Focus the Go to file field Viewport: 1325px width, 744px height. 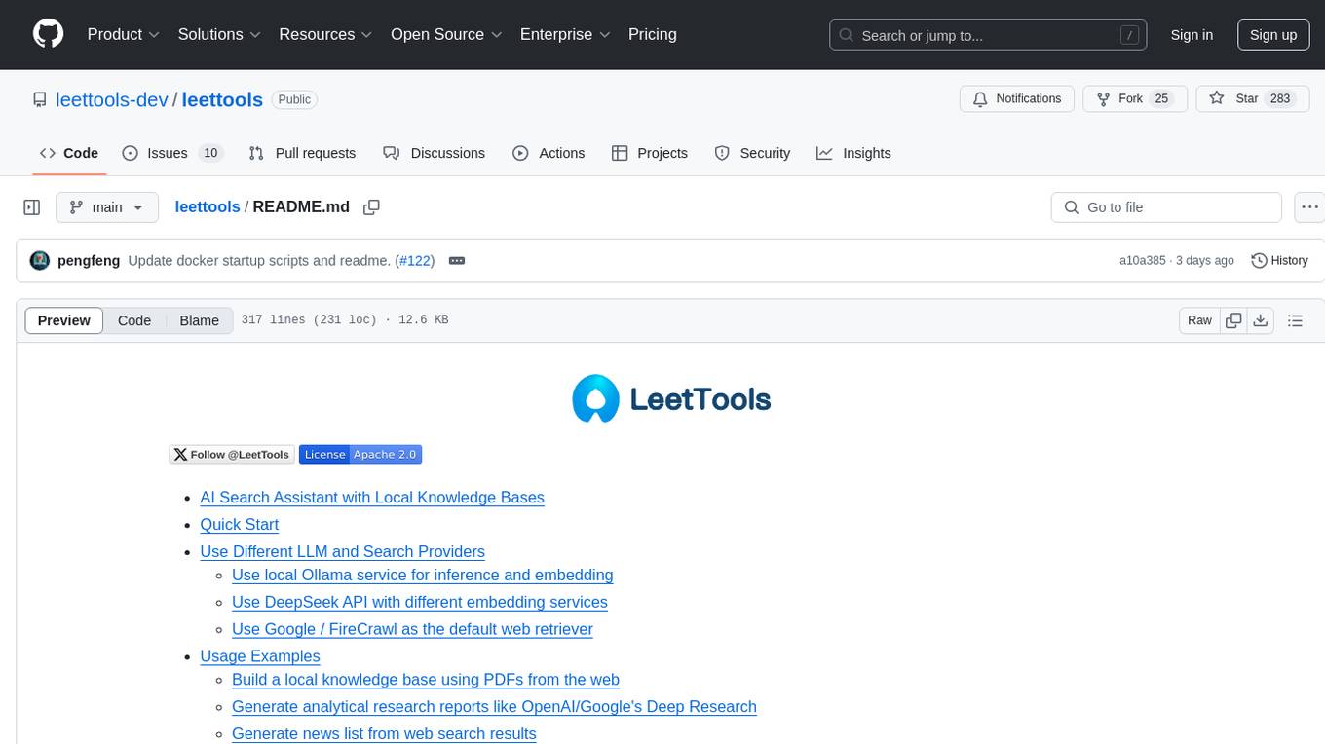pos(1166,207)
